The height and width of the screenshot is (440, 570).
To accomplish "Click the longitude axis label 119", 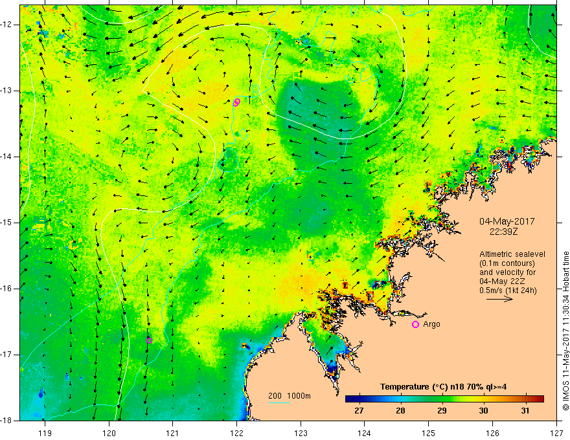I will (x=45, y=433).
